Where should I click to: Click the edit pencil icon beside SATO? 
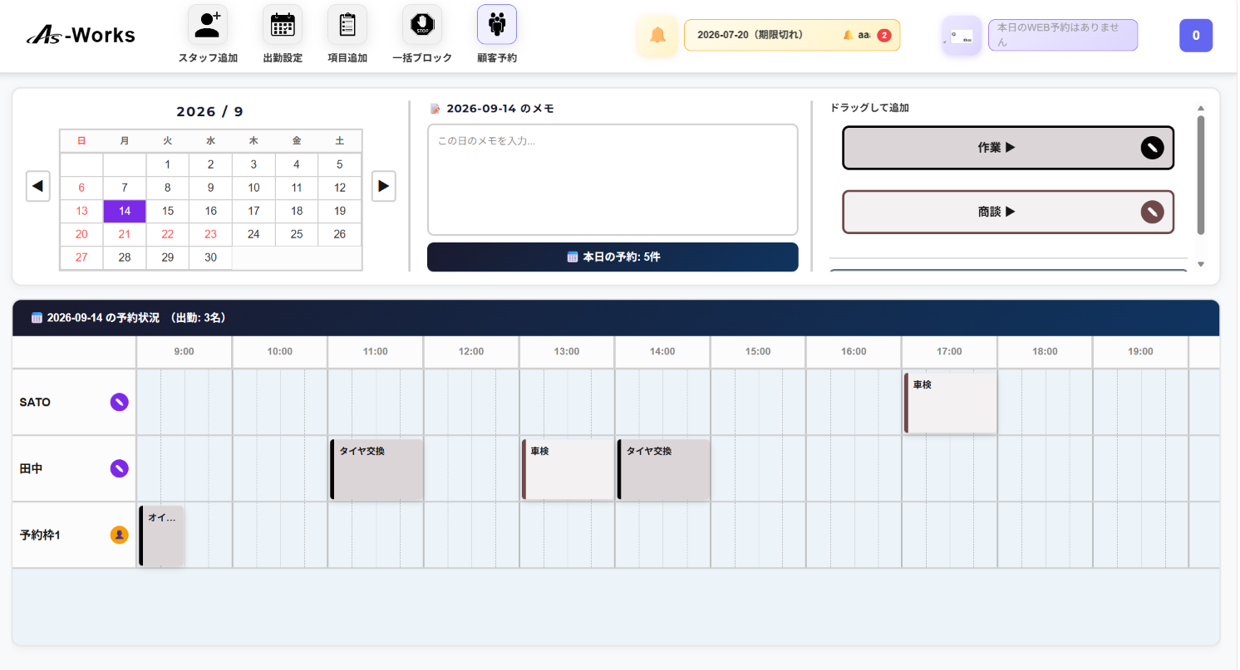pyautogui.click(x=120, y=402)
